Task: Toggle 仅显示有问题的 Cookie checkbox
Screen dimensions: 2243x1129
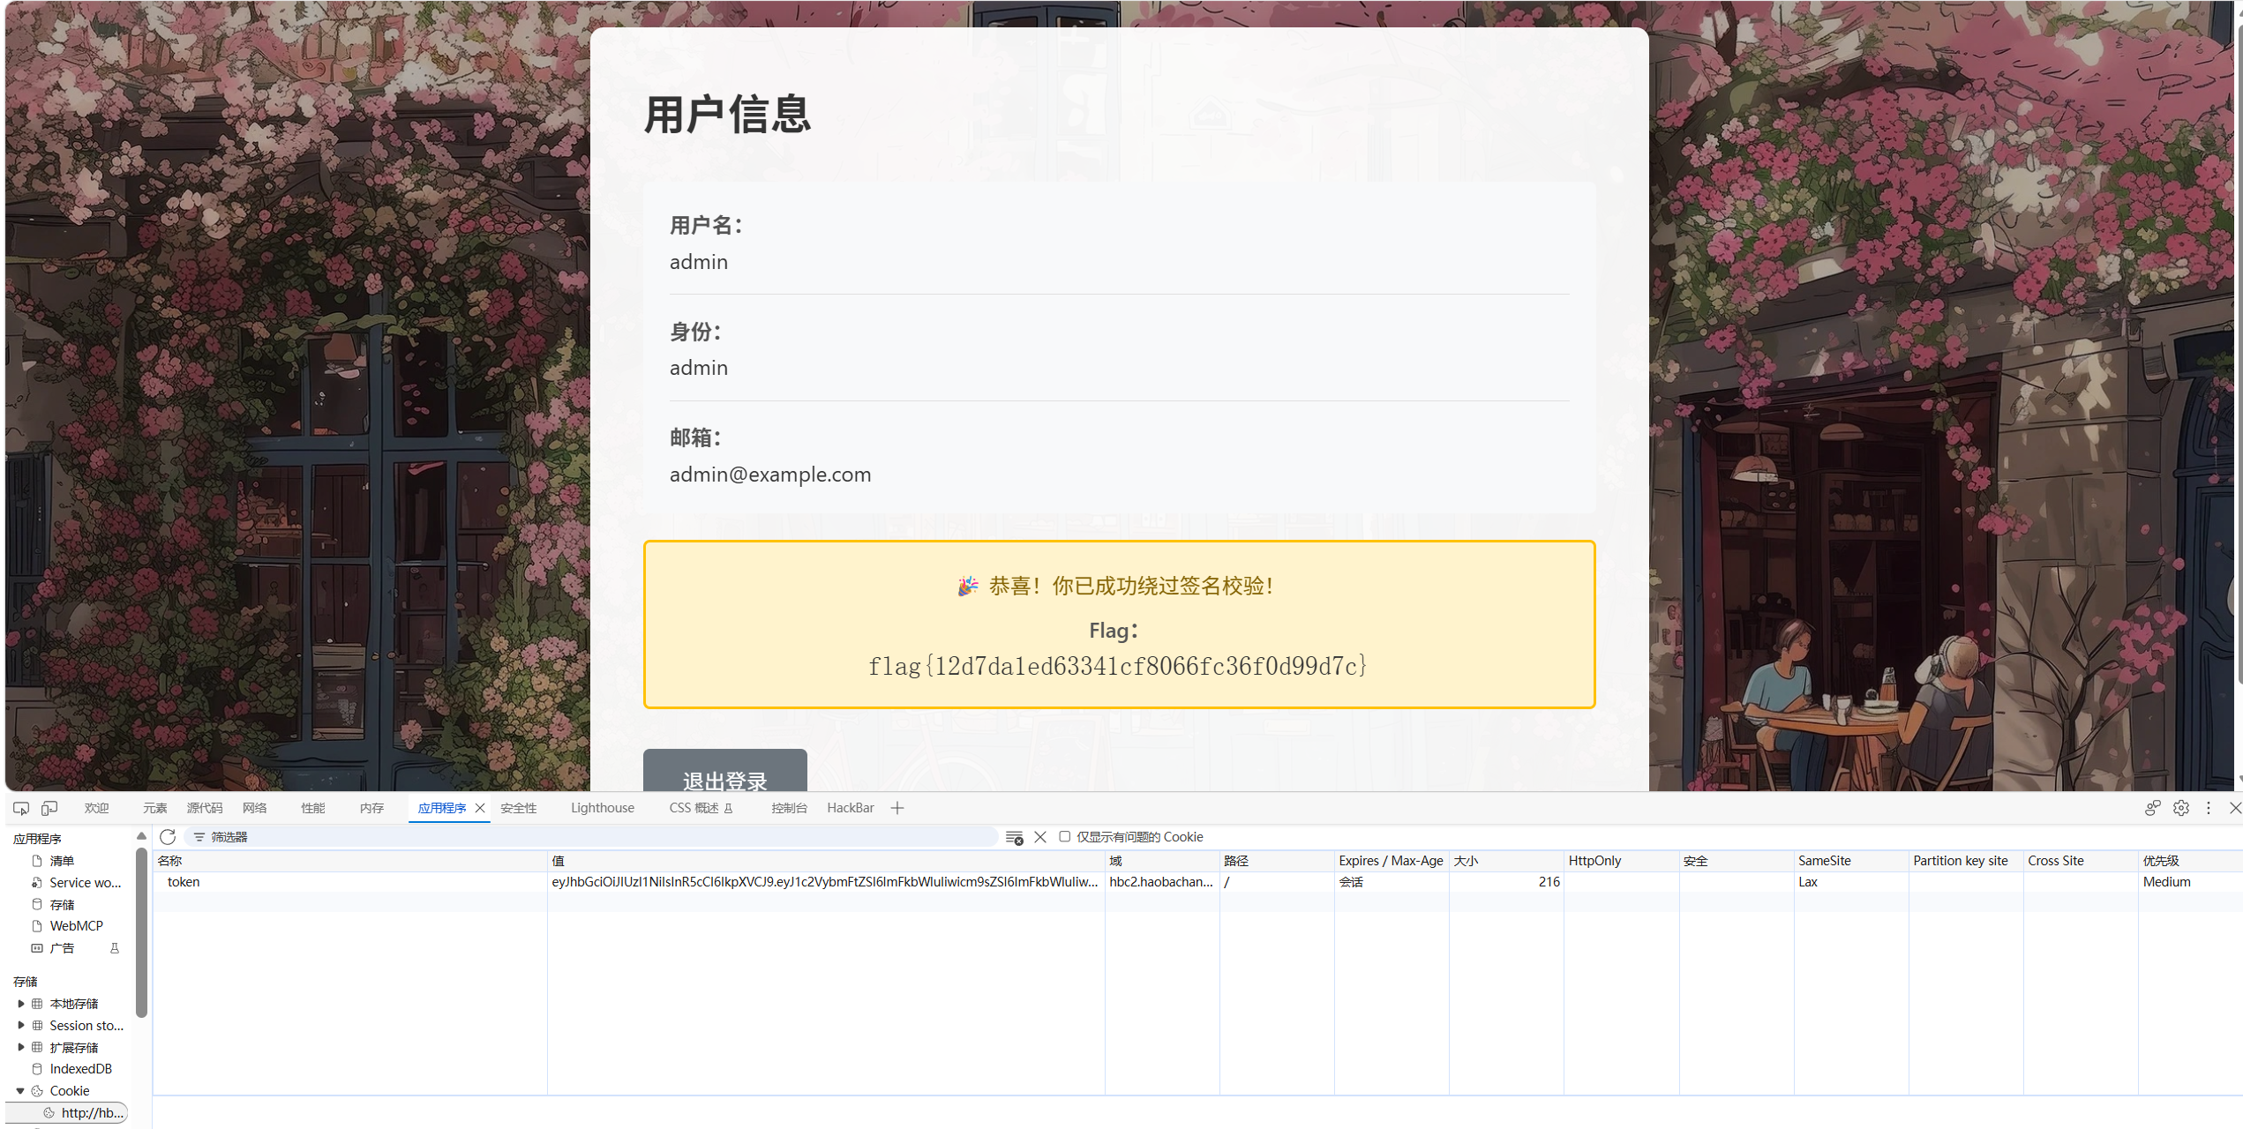Action: pos(1065,837)
